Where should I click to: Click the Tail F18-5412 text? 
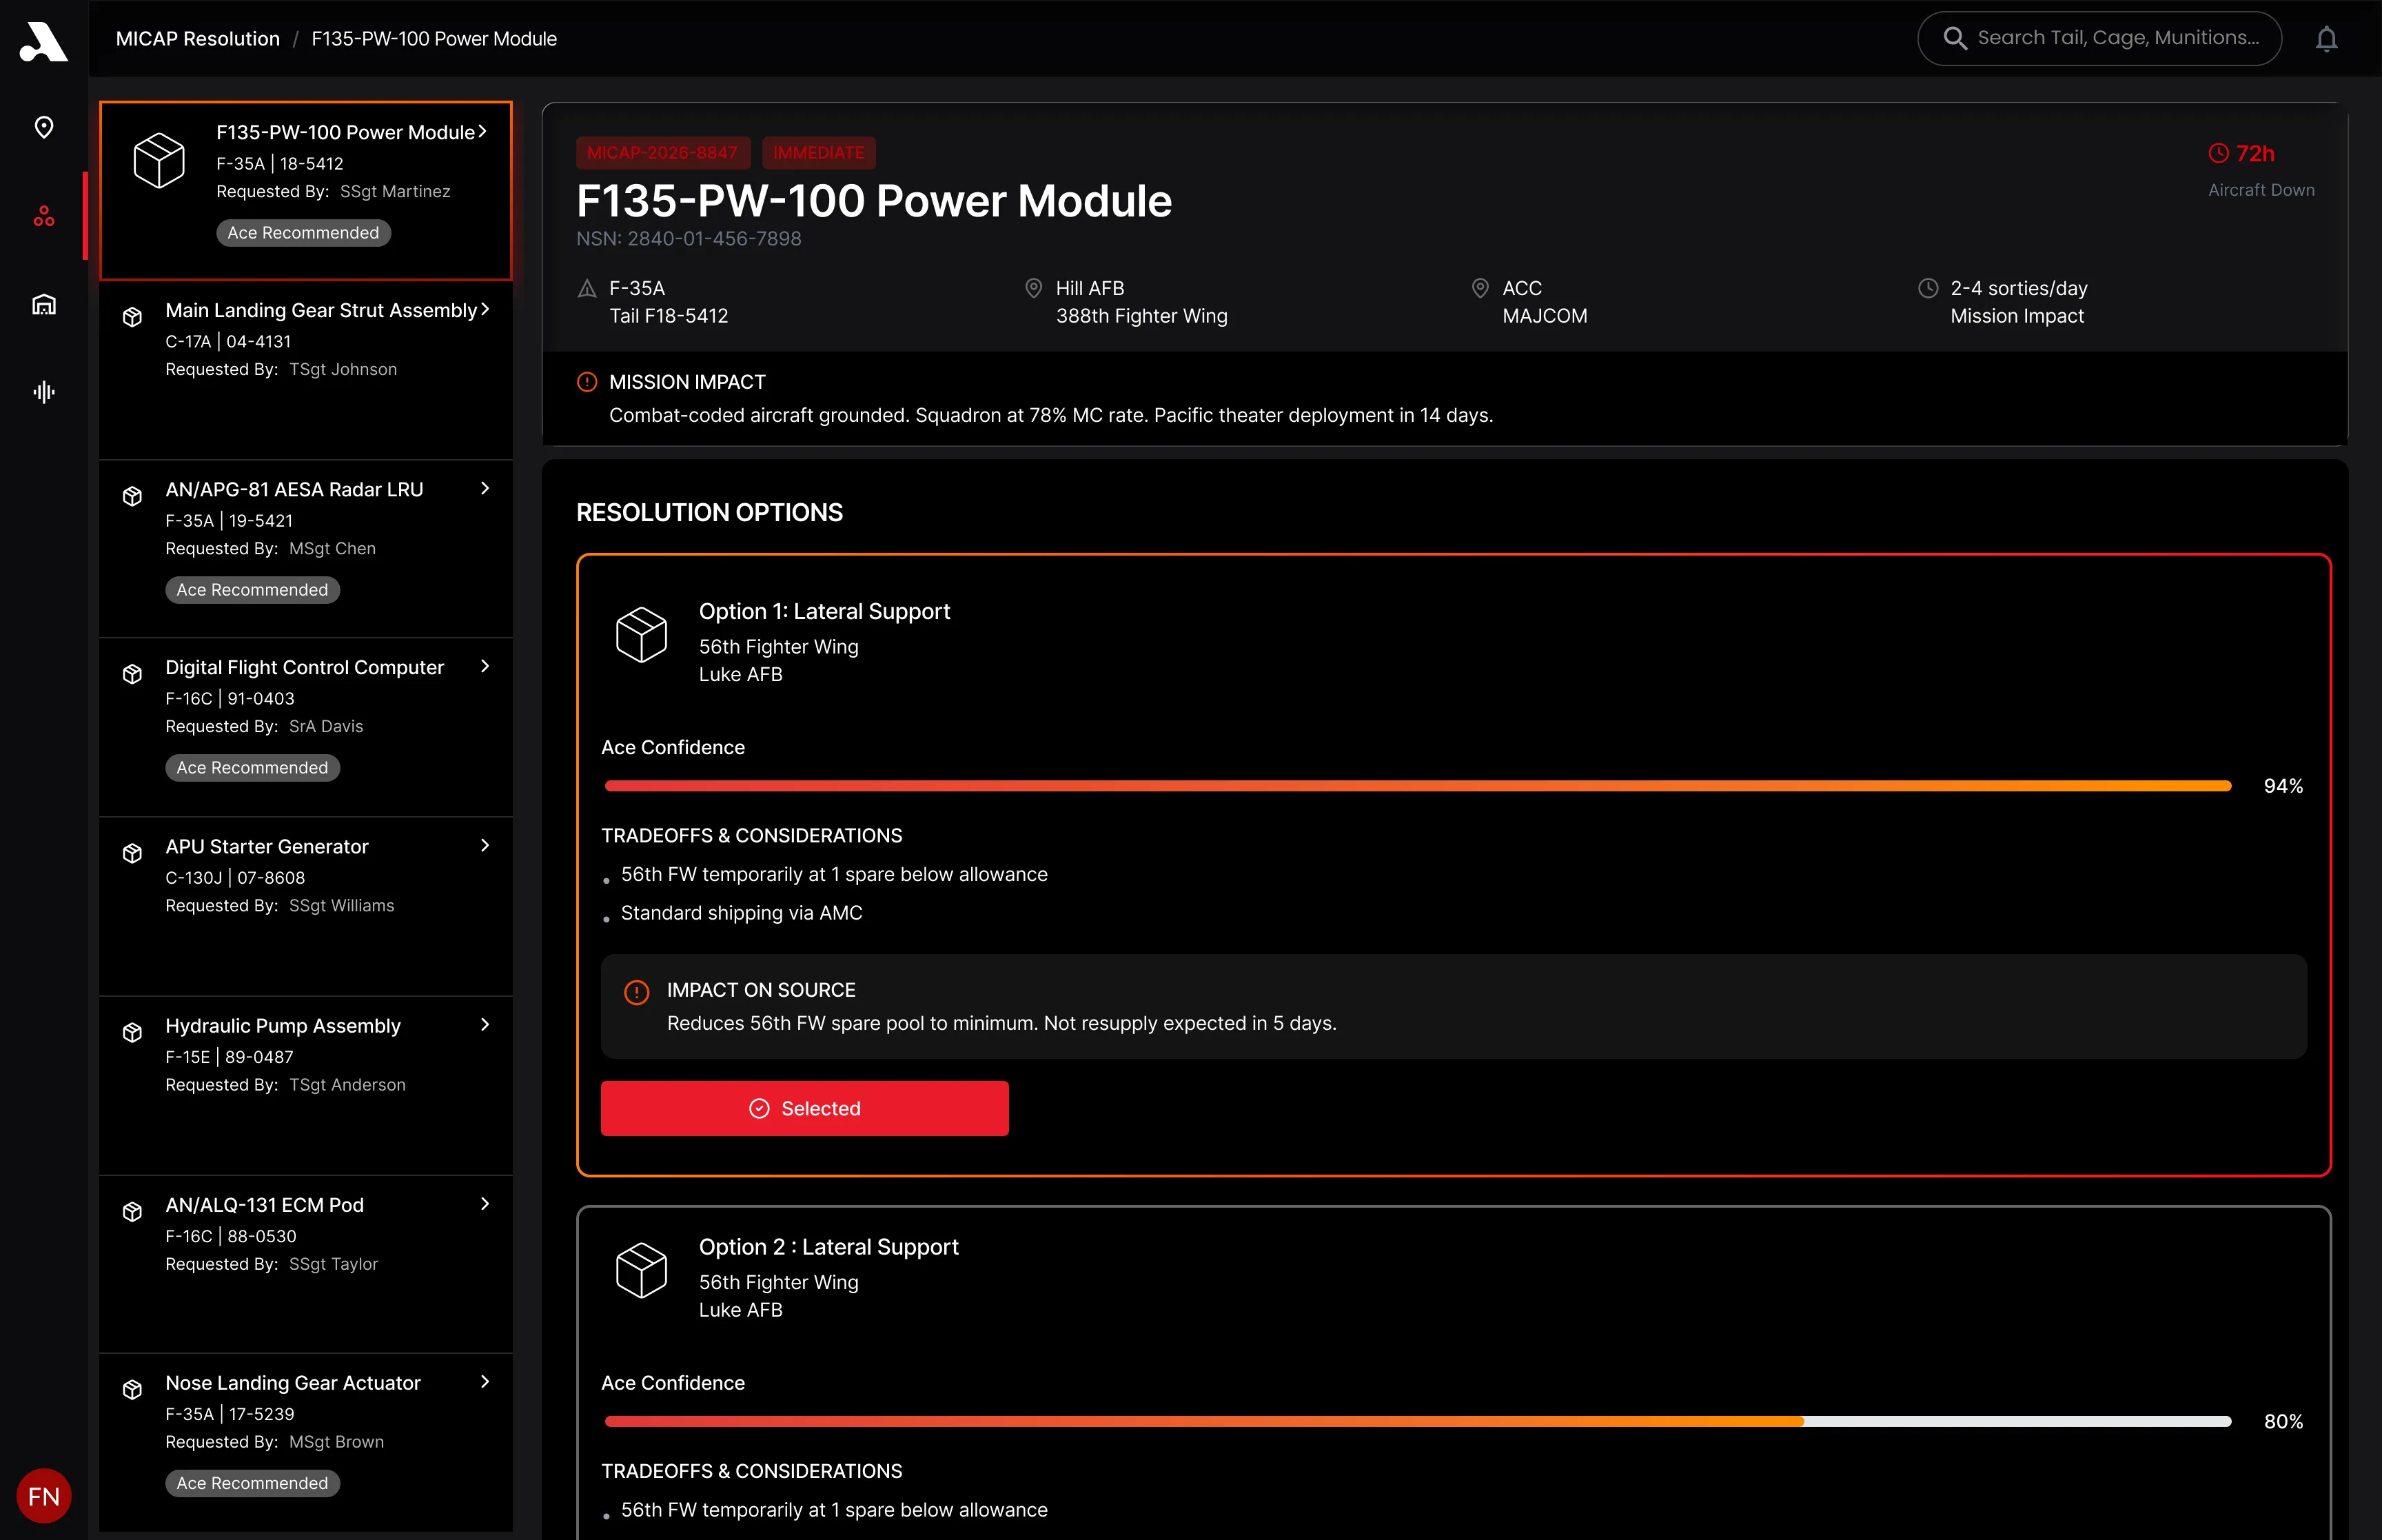[x=669, y=316]
